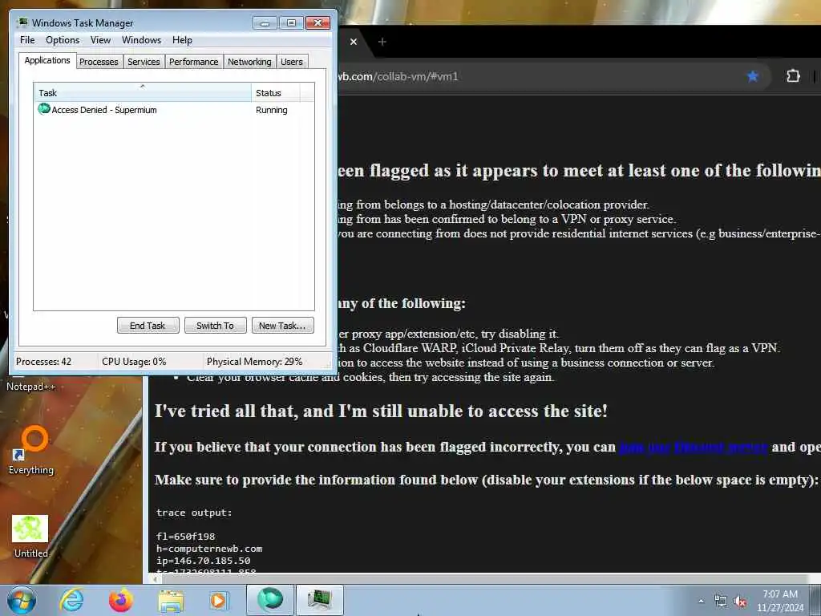
Task: Open the extensions puzzle icon in Supermium
Action: point(793,76)
